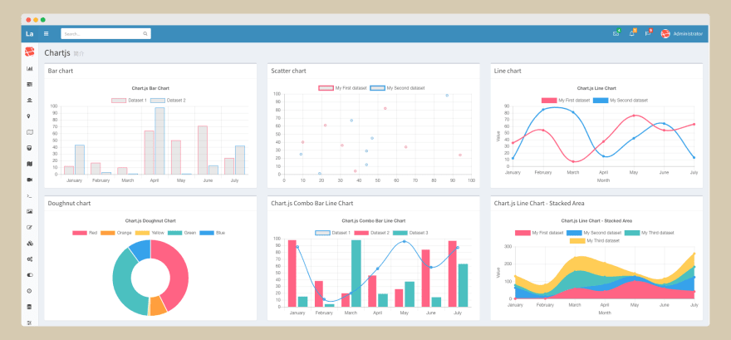Click the video camera icon in sidebar
This screenshot has height=340, width=731.
coord(30,180)
